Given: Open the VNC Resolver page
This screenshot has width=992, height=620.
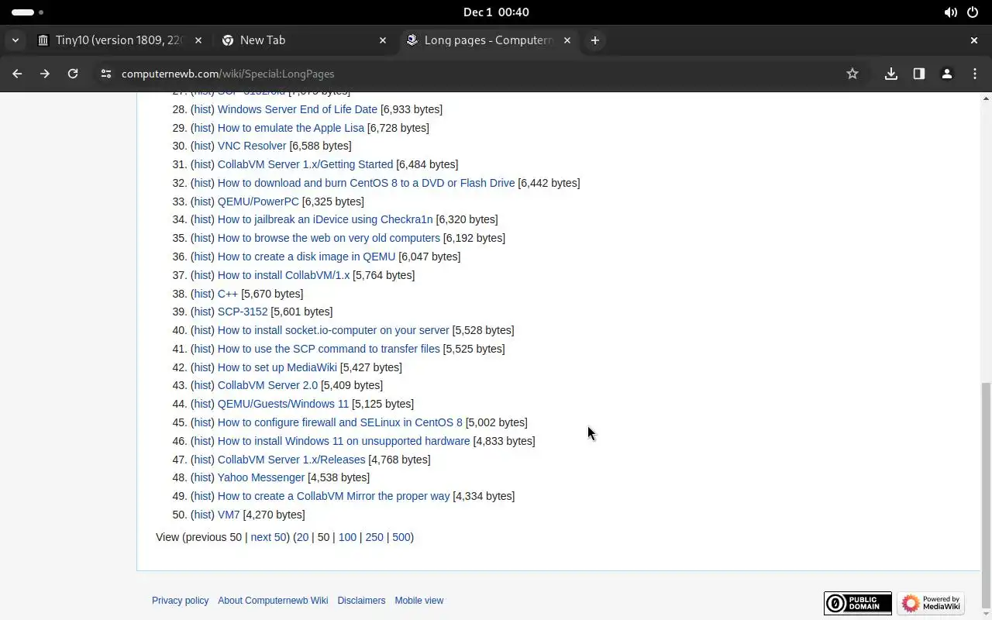Looking at the screenshot, I should (252, 146).
